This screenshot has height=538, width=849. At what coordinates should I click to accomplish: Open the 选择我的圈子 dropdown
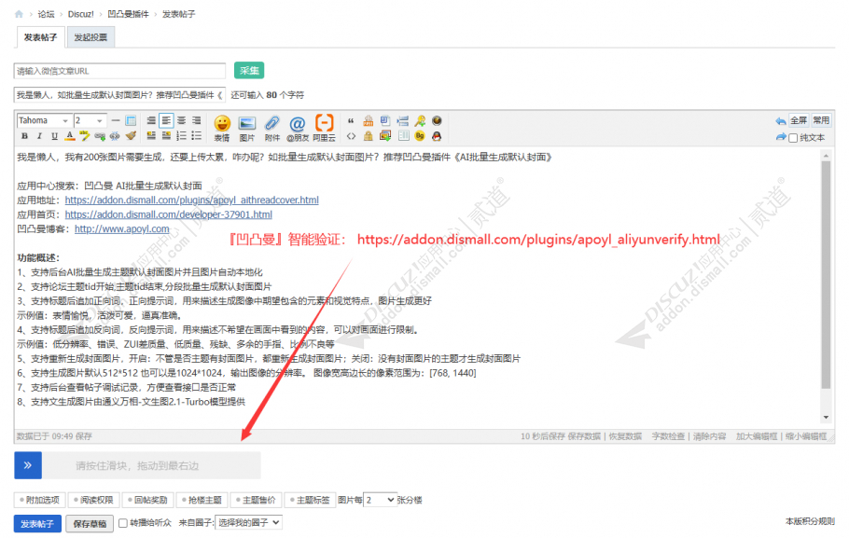(x=248, y=523)
